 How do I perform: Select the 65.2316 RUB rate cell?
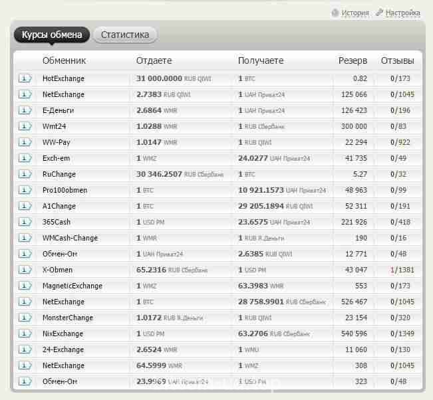[172, 270]
